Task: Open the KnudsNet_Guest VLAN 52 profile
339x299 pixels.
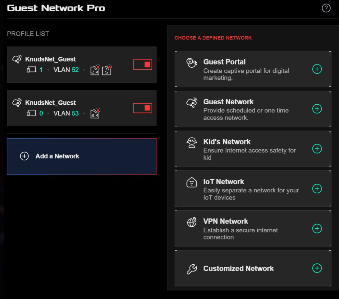Action: pyautogui.click(x=51, y=59)
